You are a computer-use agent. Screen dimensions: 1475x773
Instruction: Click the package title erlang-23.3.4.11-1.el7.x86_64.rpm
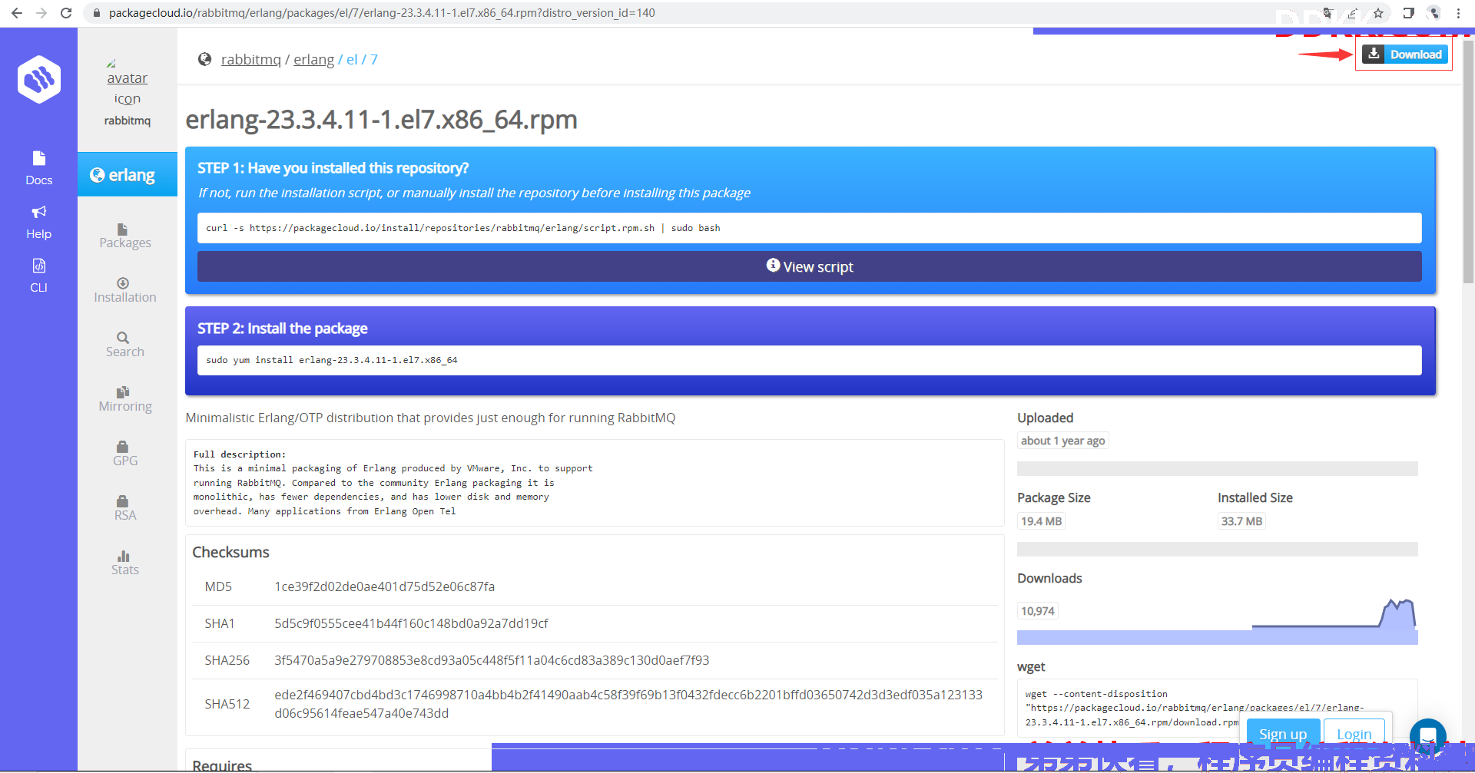coord(381,120)
